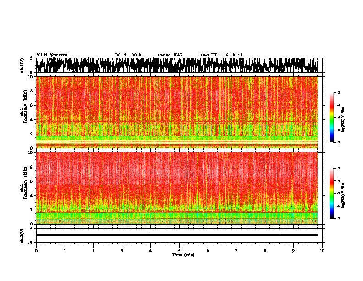
Task: Click time axis tick label "7"
Action: [236, 251]
